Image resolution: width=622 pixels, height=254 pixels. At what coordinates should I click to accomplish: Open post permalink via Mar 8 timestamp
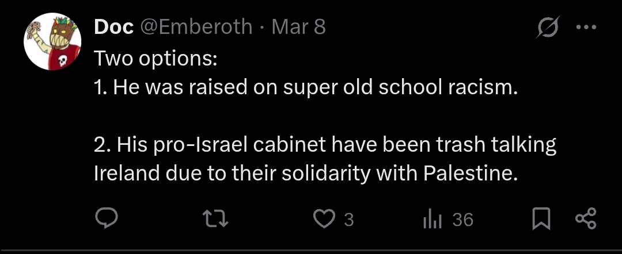pyautogui.click(x=299, y=27)
